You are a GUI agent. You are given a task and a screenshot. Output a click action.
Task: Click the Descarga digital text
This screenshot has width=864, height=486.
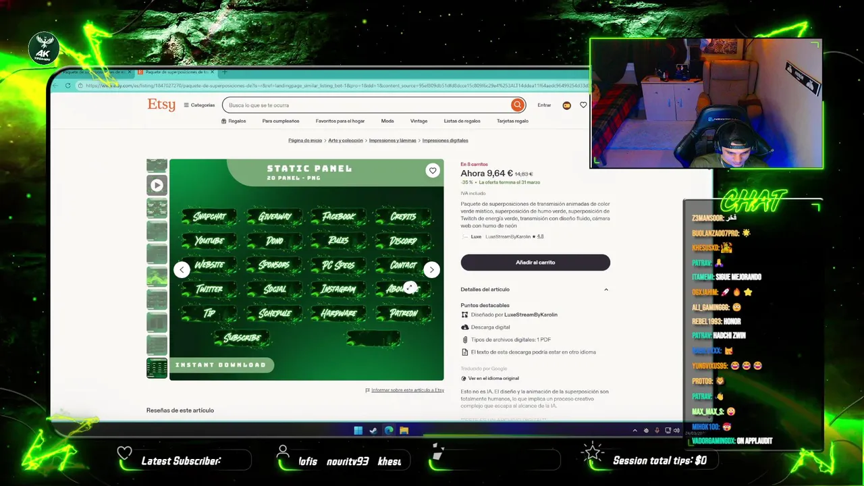pos(490,327)
